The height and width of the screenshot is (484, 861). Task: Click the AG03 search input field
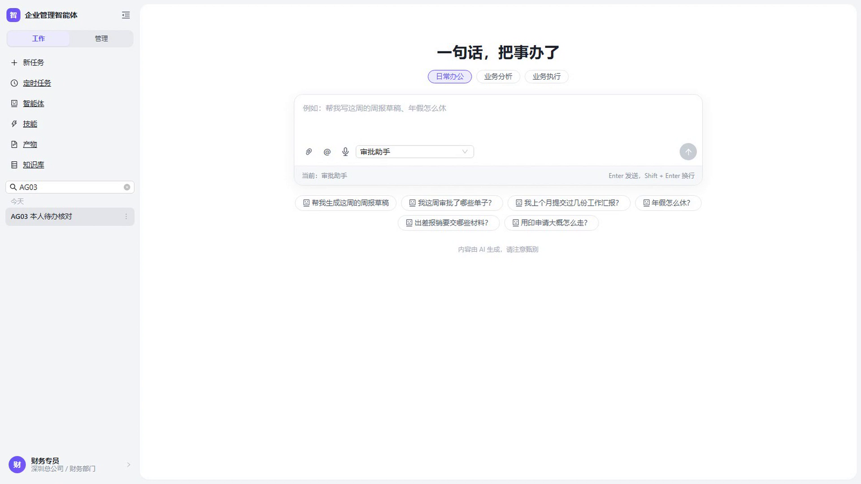(70, 187)
